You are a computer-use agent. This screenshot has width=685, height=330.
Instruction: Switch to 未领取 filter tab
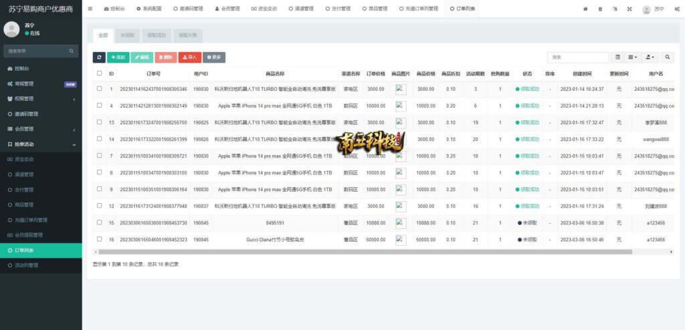(127, 36)
